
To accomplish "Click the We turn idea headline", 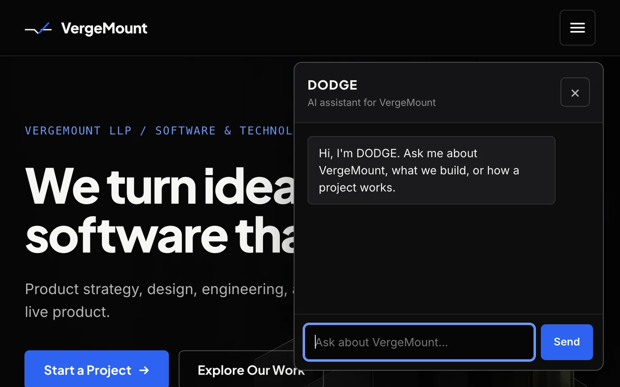I will coord(160,211).
